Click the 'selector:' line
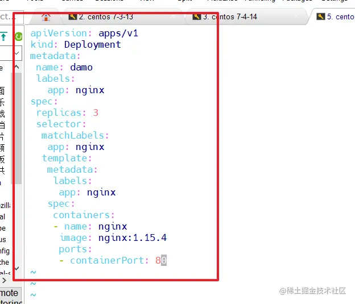 coord(61,124)
